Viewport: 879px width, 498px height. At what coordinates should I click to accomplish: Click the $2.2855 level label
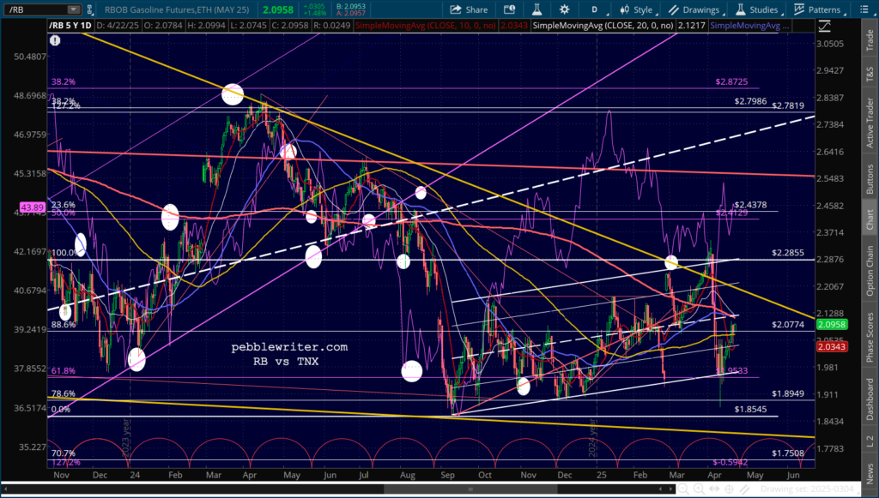tap(788, 253)
